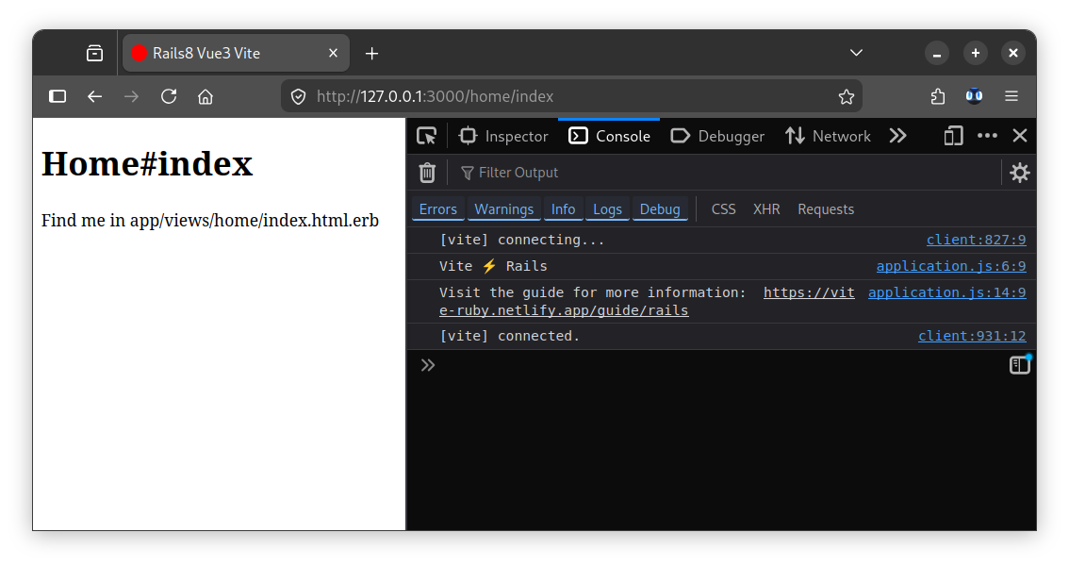The width and height of the screenshot is (1069, 566).
Task: Show site security shield information
Action: (298, 97)
